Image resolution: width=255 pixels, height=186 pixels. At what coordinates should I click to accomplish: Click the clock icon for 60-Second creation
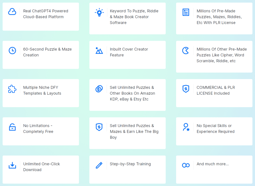[x=12, y=51]
